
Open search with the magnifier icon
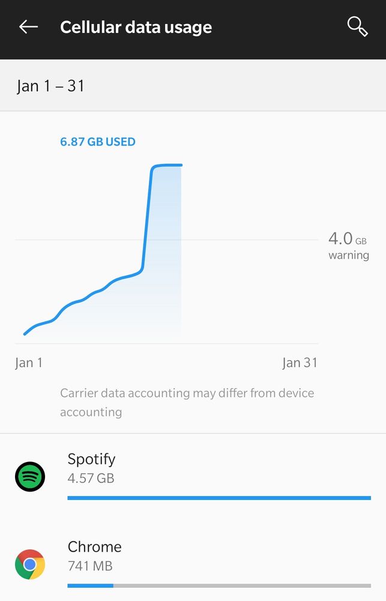(x=357, y=27)
